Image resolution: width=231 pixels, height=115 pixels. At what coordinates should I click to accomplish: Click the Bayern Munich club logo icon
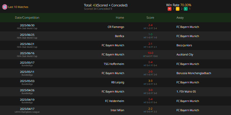click(x=5, y=7)
